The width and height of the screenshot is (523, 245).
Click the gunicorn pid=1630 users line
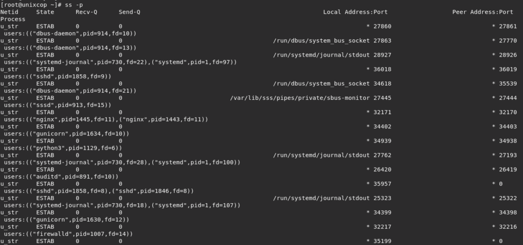tap(66, 220)
